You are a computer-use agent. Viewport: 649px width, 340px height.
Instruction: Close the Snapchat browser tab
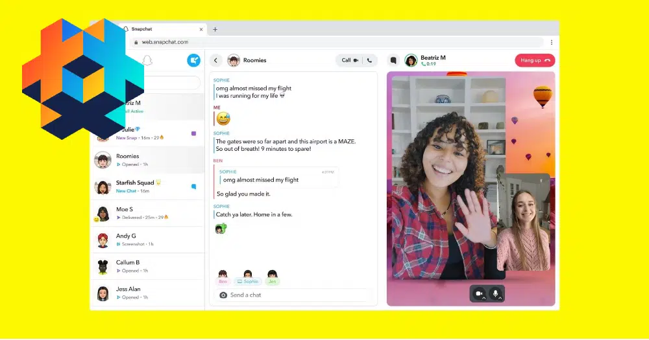(201, 29)
